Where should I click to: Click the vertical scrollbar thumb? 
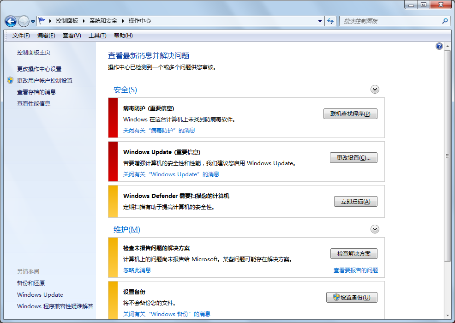pyautogui.click(x=447, y=156)
